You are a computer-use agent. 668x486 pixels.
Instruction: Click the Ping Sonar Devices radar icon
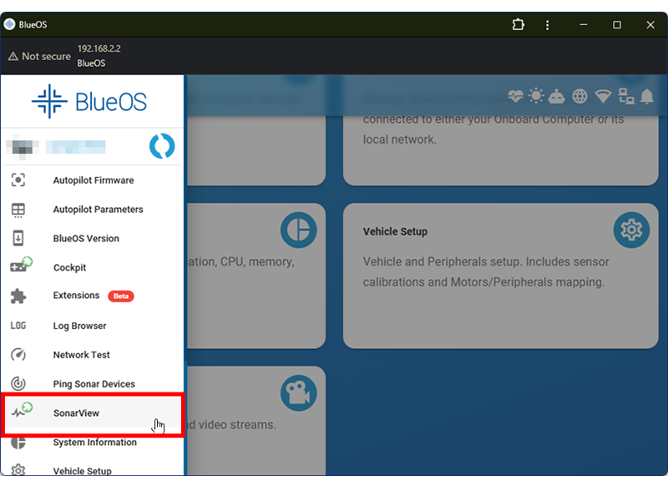[18, 384]
